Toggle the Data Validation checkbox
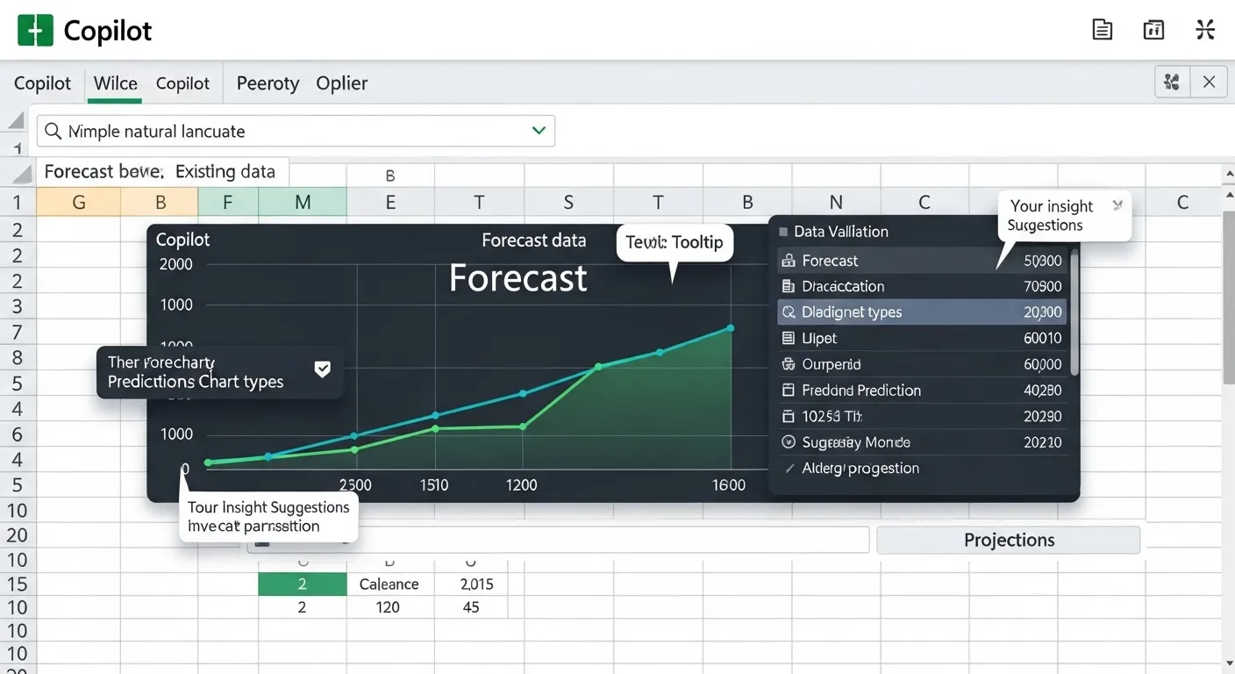1235x674 pixels. point(785,232)
